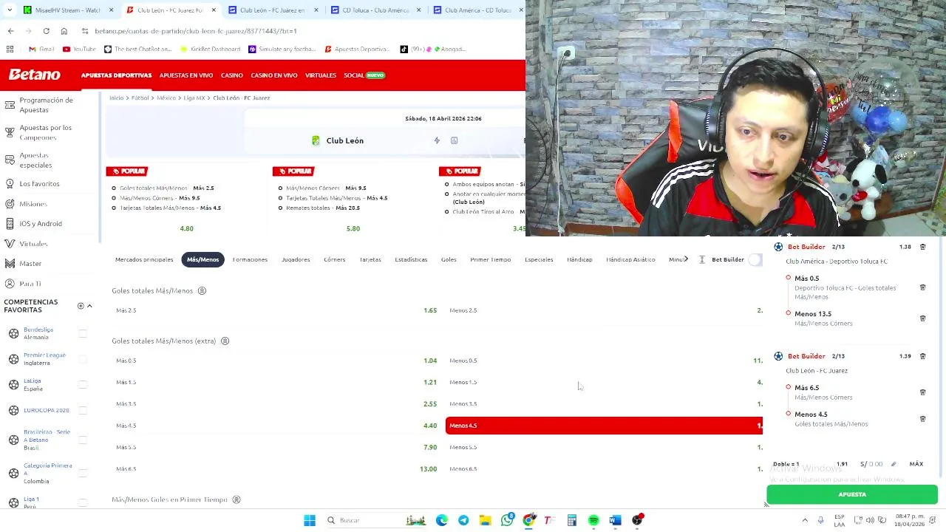946x532 pixels.
Task: Select Más 3.5 odds 2.55
Action: 276,404
